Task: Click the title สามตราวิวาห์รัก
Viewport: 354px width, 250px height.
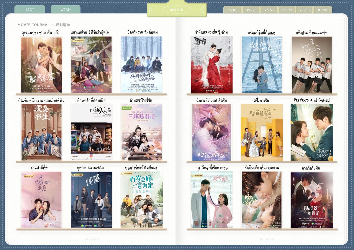Action: 141,101
